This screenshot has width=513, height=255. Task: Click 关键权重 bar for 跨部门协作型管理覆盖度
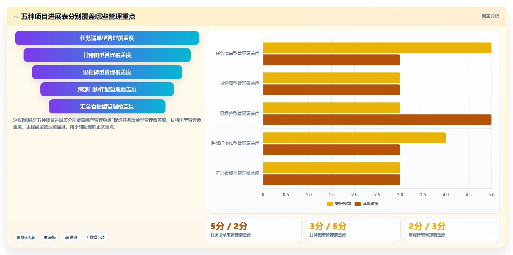pyautogui.click(x=354, y=138)
